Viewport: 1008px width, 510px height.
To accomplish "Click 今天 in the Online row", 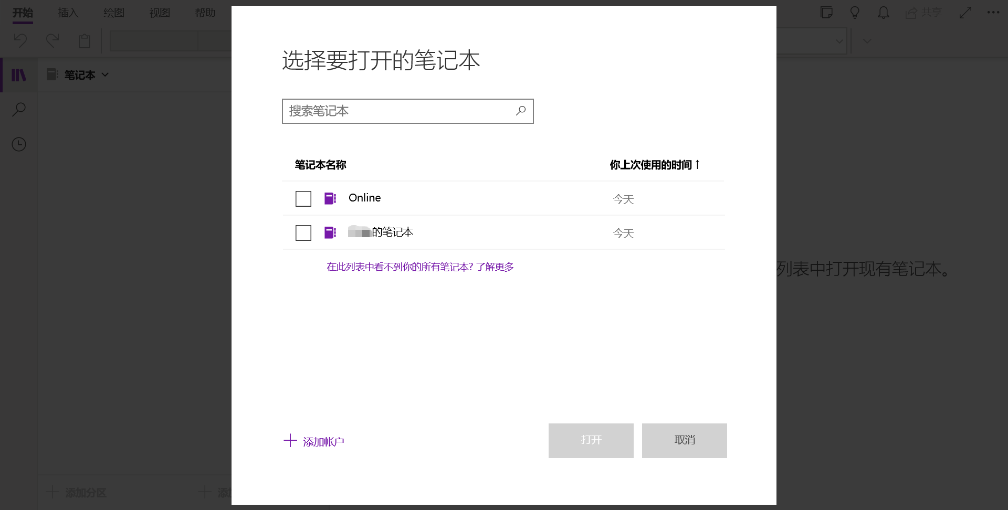I will pyautogui.click(x=624, y=199).
